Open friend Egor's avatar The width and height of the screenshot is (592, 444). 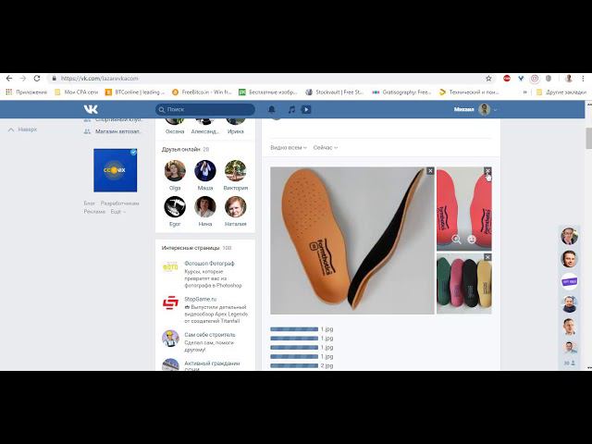[x=175, y=207]
